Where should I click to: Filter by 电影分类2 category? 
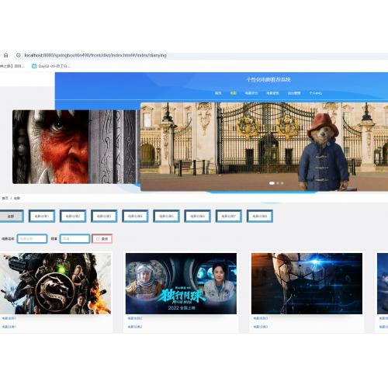point(73,217)
